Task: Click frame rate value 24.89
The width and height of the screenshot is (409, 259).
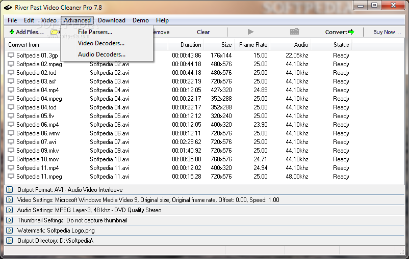Action: pyautogui.click(x=260, y=90)
